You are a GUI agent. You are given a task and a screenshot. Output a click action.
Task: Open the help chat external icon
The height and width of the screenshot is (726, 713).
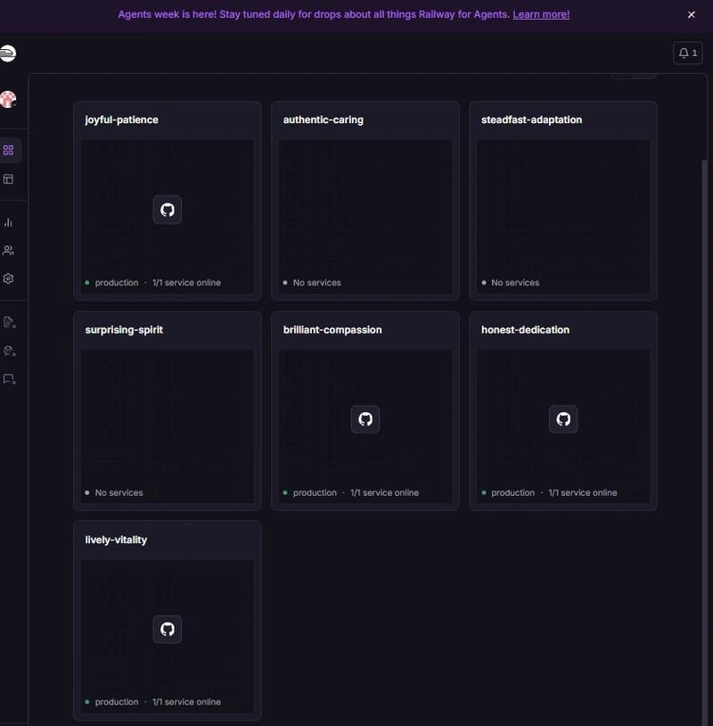[9, 351]
